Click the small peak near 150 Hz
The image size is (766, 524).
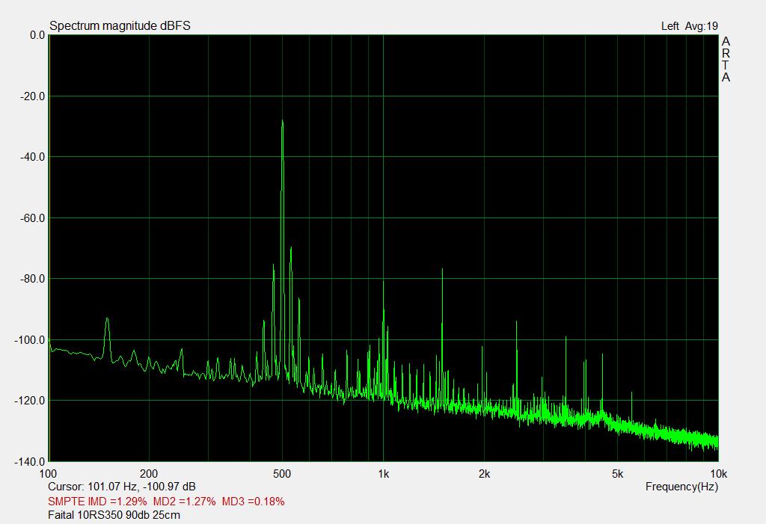(x=107, y=320)
